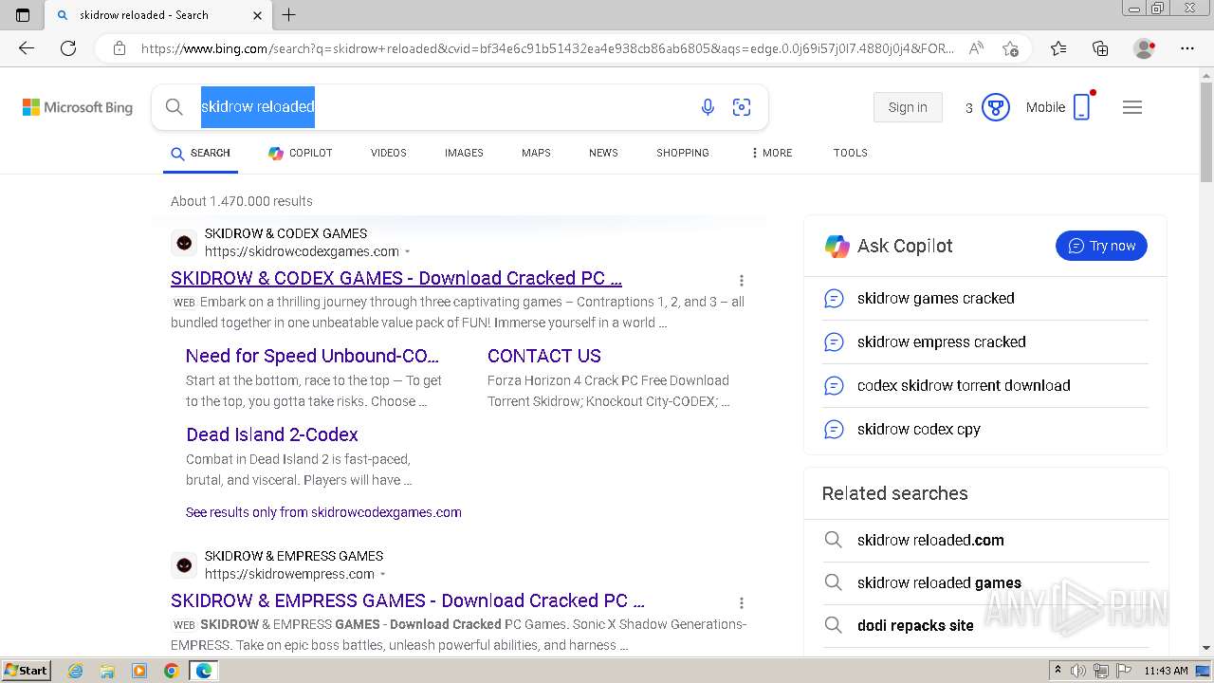View site information lock icon
This screenshot has width=1214, height=683.
[120, 48]
